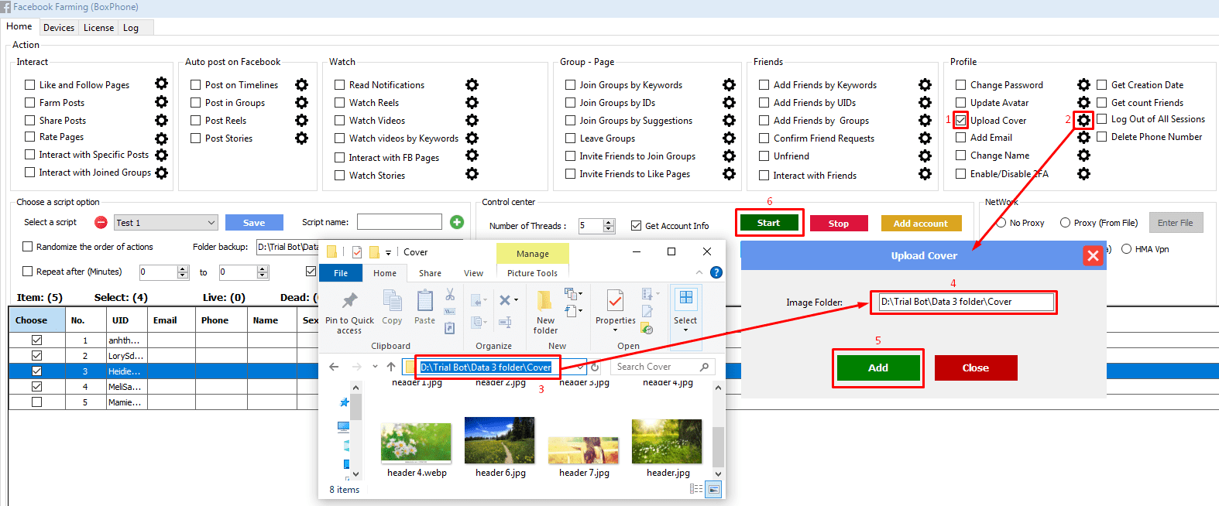Click the green Start button

tap(768, 223)
